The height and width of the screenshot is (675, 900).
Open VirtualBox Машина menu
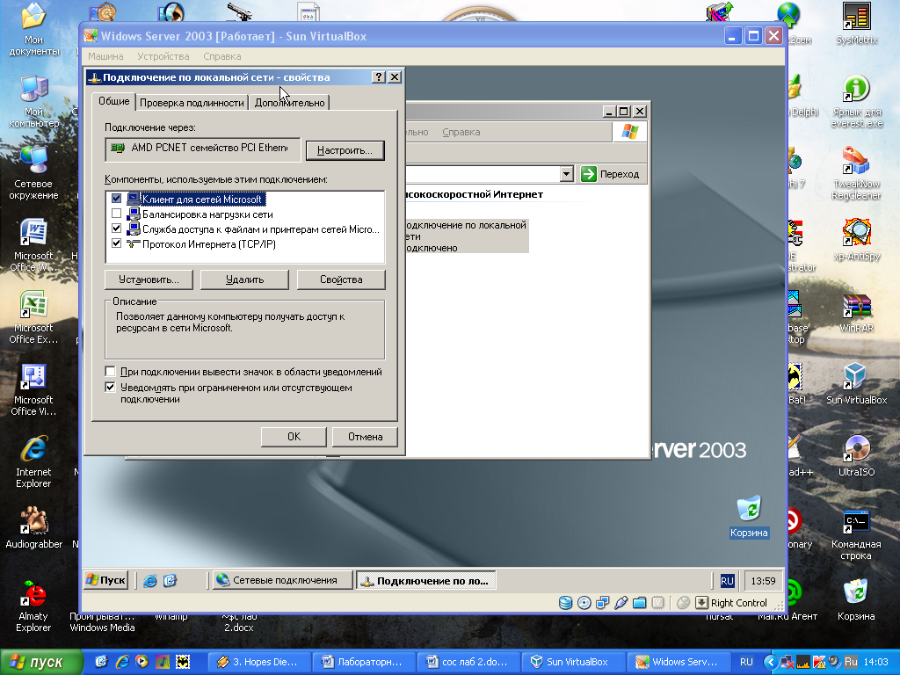pos(105,56)
